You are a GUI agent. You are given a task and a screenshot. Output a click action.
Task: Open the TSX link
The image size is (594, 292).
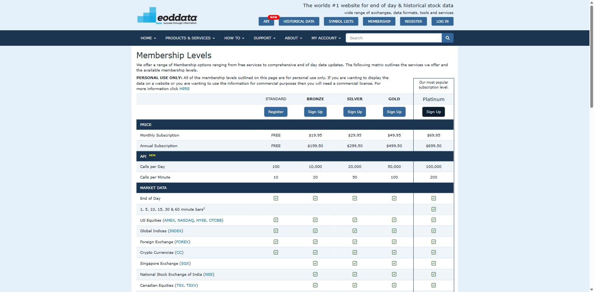click(x=180, y=286)
